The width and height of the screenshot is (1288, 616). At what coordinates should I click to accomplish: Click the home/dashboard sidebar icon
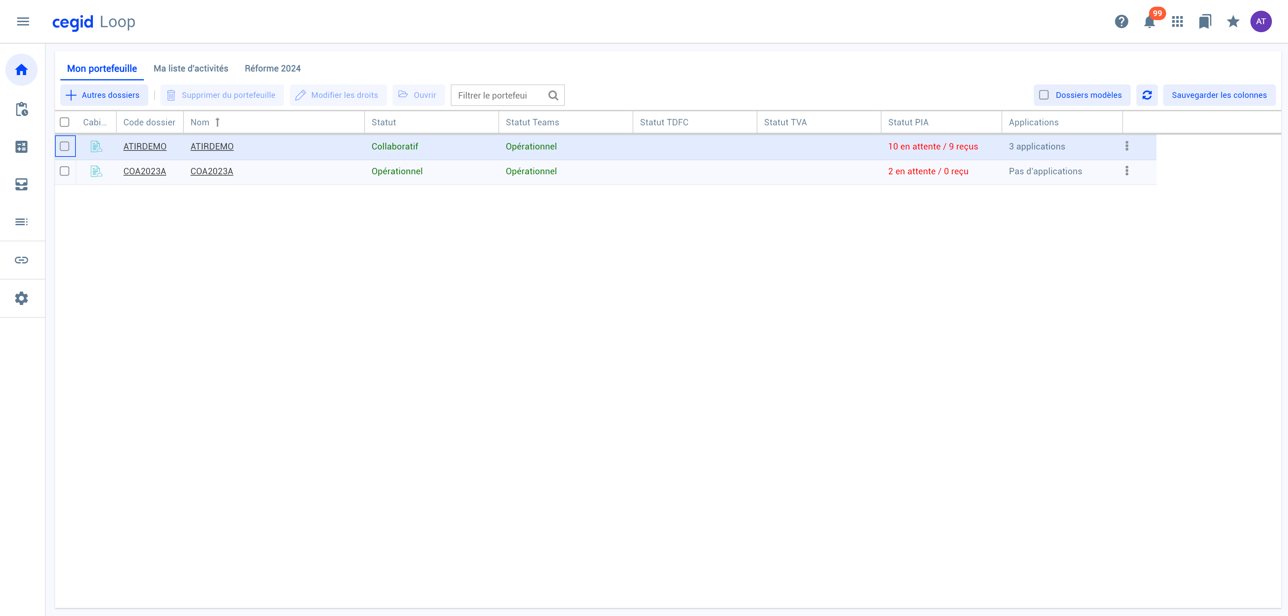22,70
